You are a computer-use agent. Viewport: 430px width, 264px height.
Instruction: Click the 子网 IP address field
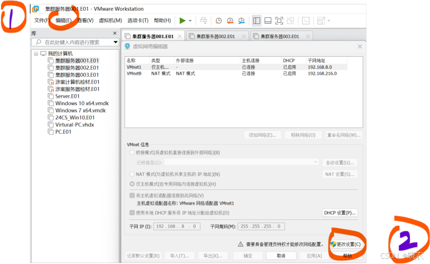click(x=176, y=226)
